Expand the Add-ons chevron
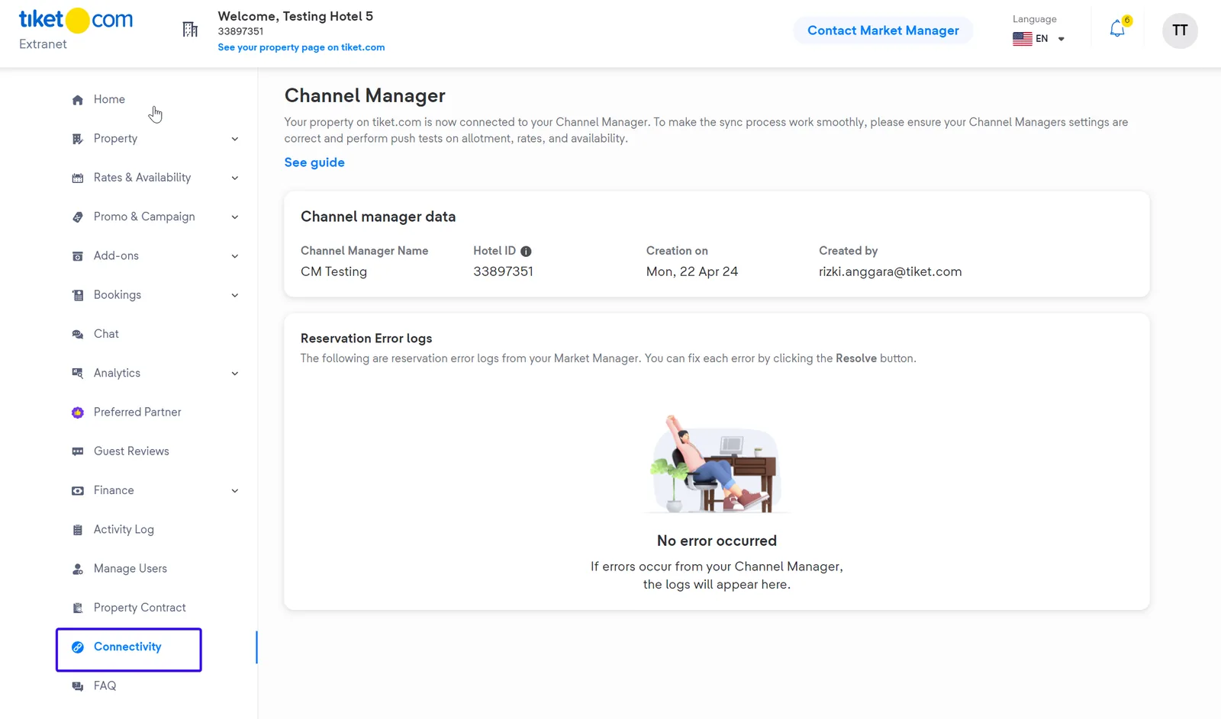The width and height of the screenshot is (1221, 719). [235, 256]
